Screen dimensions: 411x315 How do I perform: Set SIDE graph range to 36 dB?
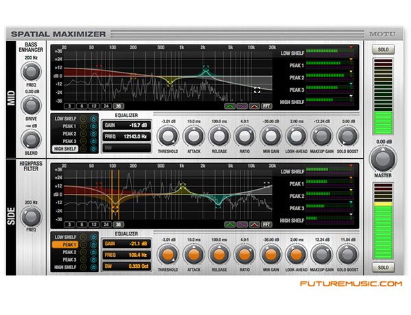[x=119, y=225]
